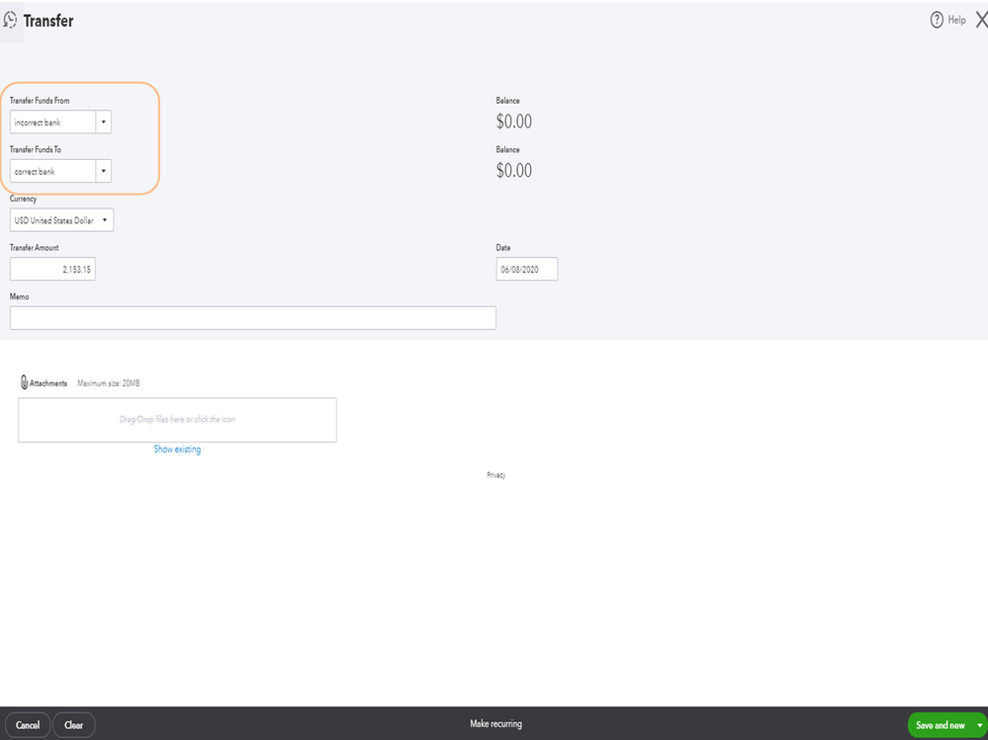Choose Make recurring in the footer

[x=495, y=724]
